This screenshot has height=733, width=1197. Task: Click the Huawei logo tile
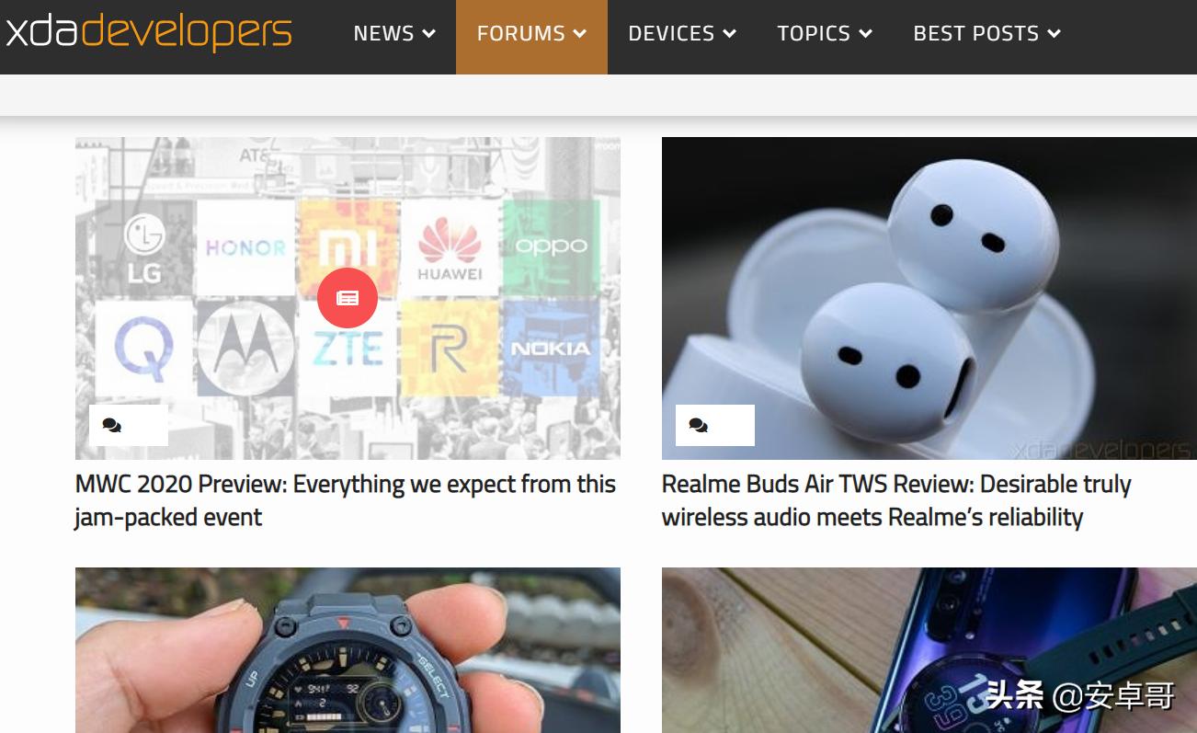pos(450,247)
